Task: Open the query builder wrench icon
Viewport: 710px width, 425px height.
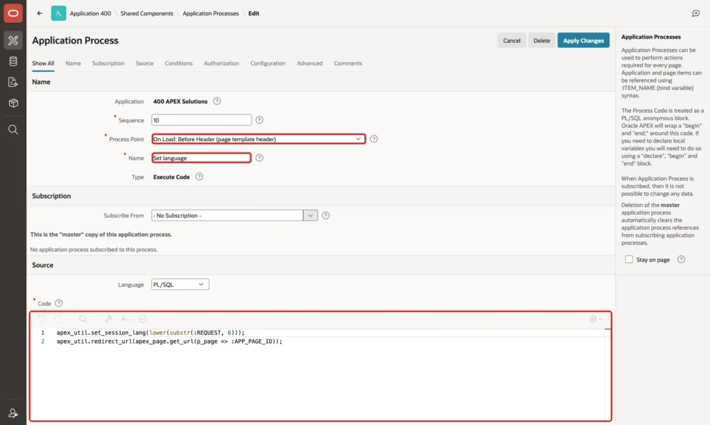Action: point(107,319)
